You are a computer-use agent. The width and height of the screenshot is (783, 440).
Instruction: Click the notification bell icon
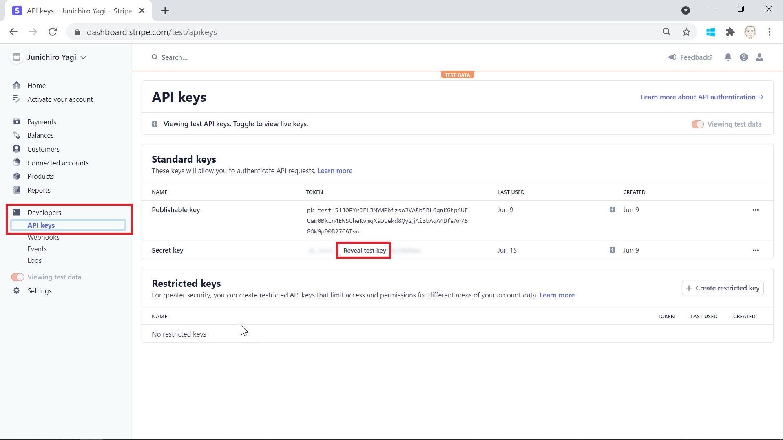(x=728, y=57)
